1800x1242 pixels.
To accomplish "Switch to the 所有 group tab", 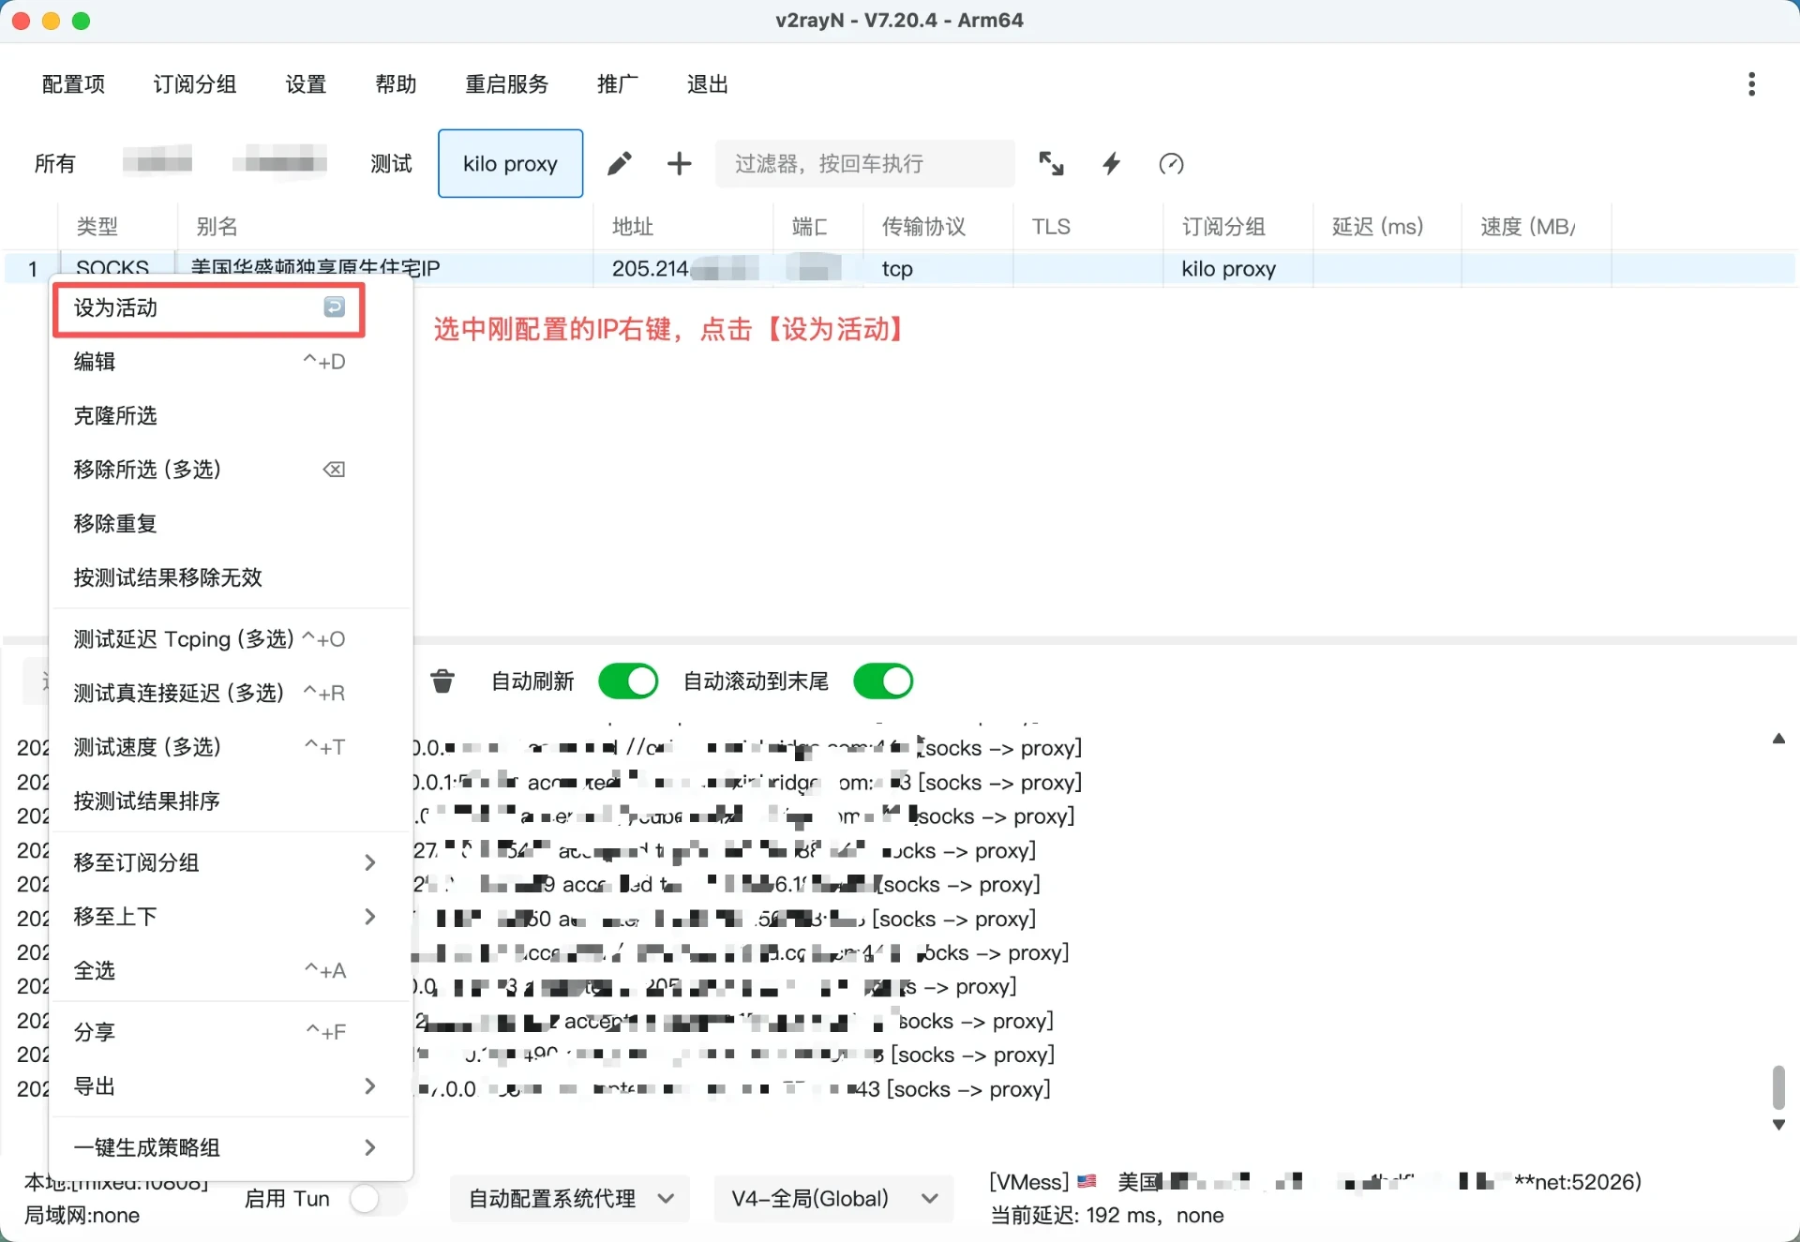I will click(54, 163).
